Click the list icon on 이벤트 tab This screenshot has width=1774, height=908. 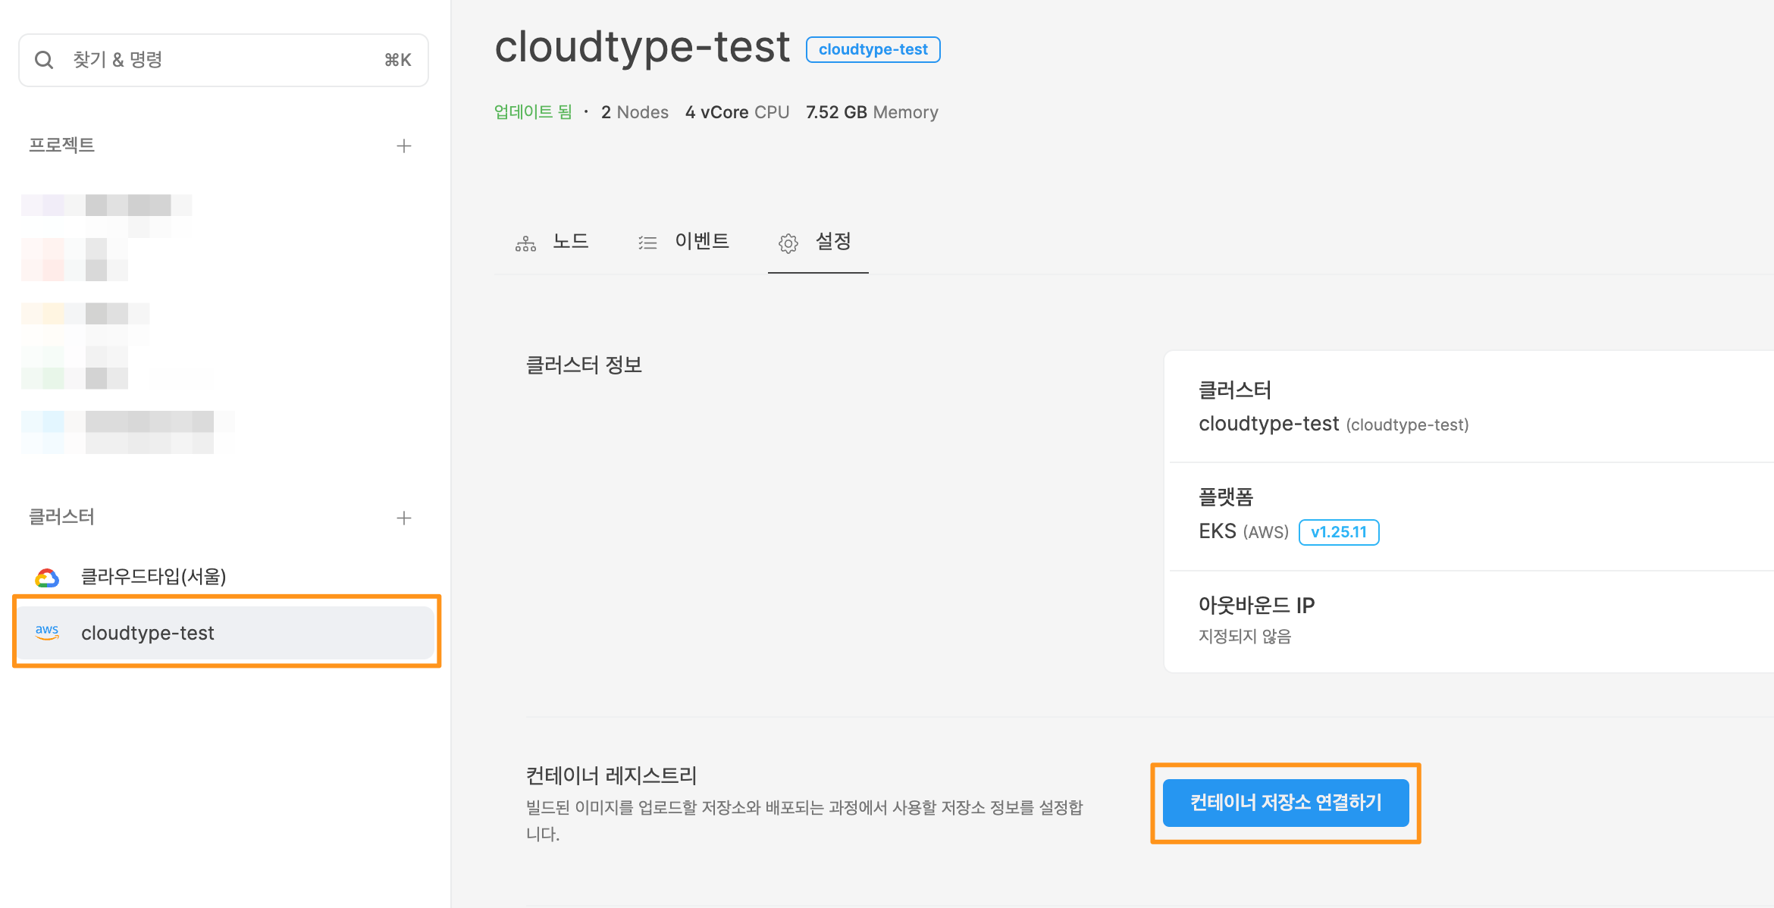click(x=647, y=242)
